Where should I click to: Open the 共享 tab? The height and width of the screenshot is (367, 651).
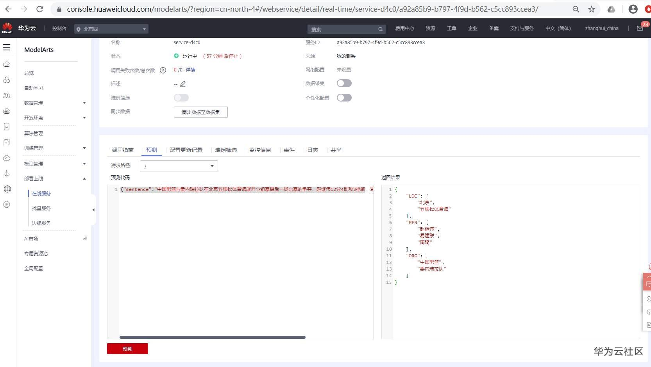click(336, 150)
